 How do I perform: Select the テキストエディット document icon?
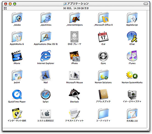coord(75,113)
